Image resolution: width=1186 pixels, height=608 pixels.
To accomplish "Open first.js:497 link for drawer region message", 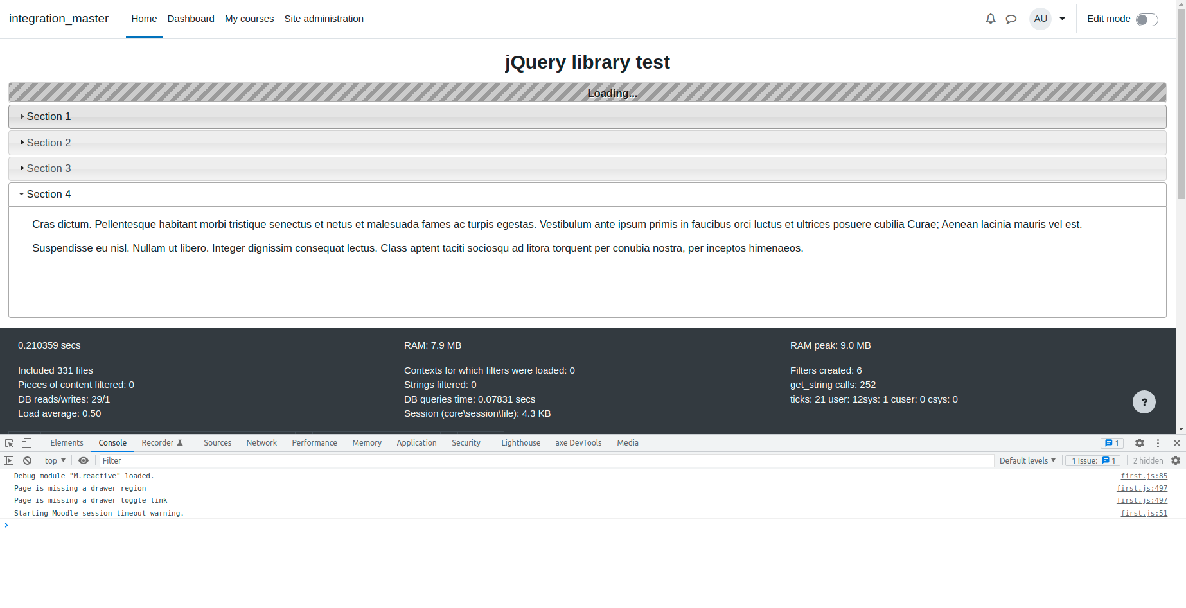I will coord(1142,488).
